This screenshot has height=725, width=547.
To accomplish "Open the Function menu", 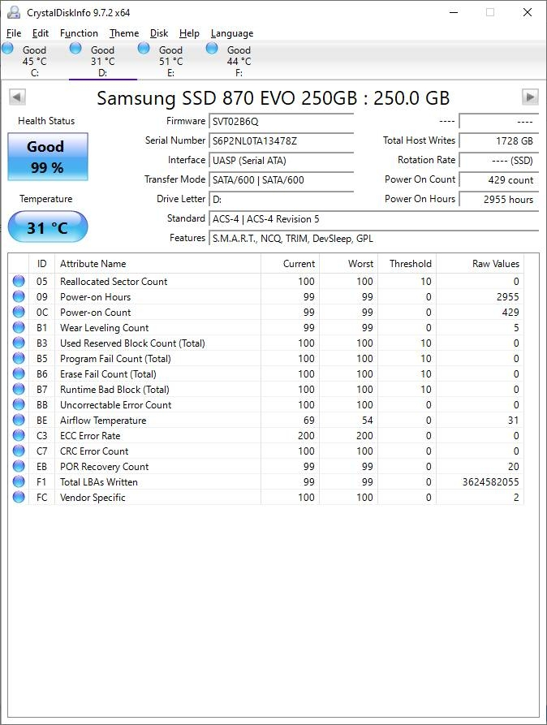I will [79, 33].
